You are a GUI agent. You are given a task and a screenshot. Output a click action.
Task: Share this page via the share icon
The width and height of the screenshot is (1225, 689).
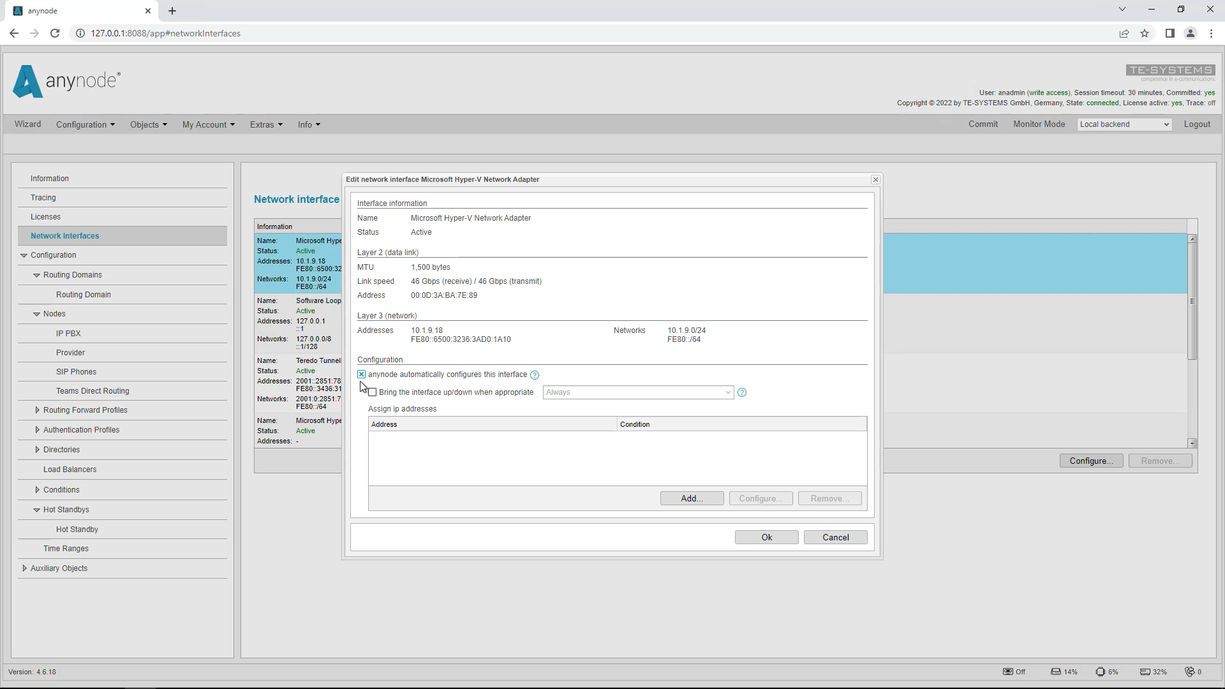click(x=1124, y=33)
